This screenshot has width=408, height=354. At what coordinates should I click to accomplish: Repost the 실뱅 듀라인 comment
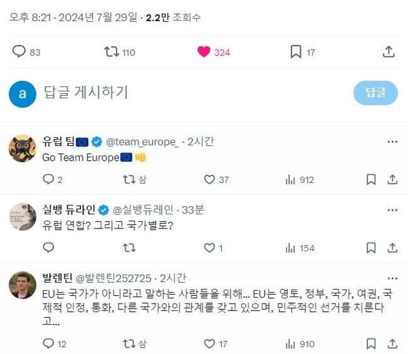(129, 248)
